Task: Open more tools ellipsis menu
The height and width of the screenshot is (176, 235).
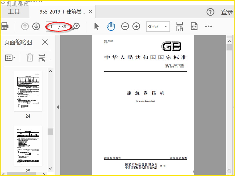Action: click(209, 26)
